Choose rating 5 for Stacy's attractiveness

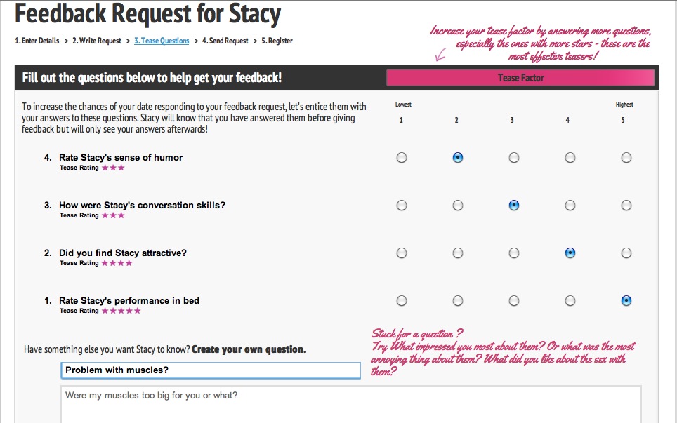626,253
